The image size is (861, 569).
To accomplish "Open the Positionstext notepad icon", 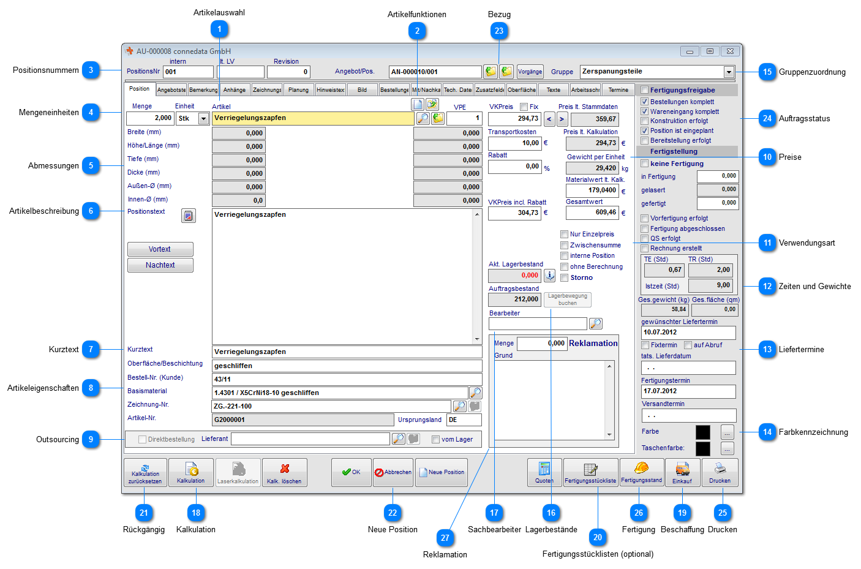I will coord(189,216).
